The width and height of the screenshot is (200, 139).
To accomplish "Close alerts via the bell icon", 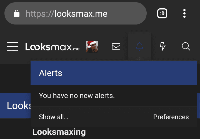I will 139,47.
